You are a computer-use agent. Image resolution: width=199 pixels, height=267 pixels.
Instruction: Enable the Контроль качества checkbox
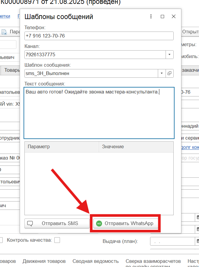[57, 240]
